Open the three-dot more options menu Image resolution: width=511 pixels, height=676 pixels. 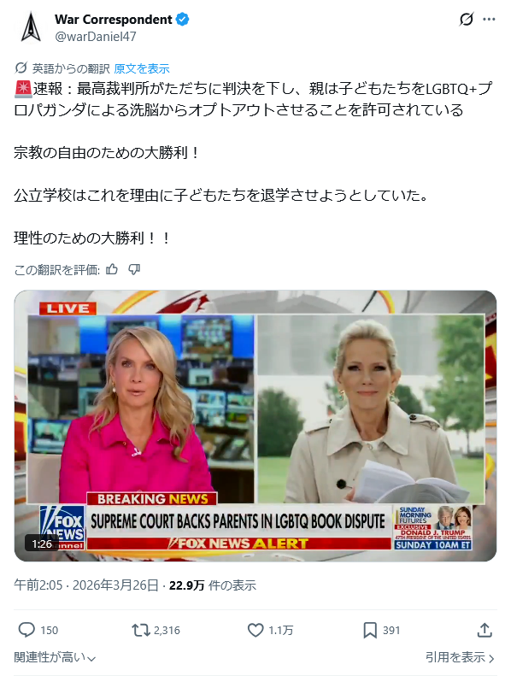[489, 20]
